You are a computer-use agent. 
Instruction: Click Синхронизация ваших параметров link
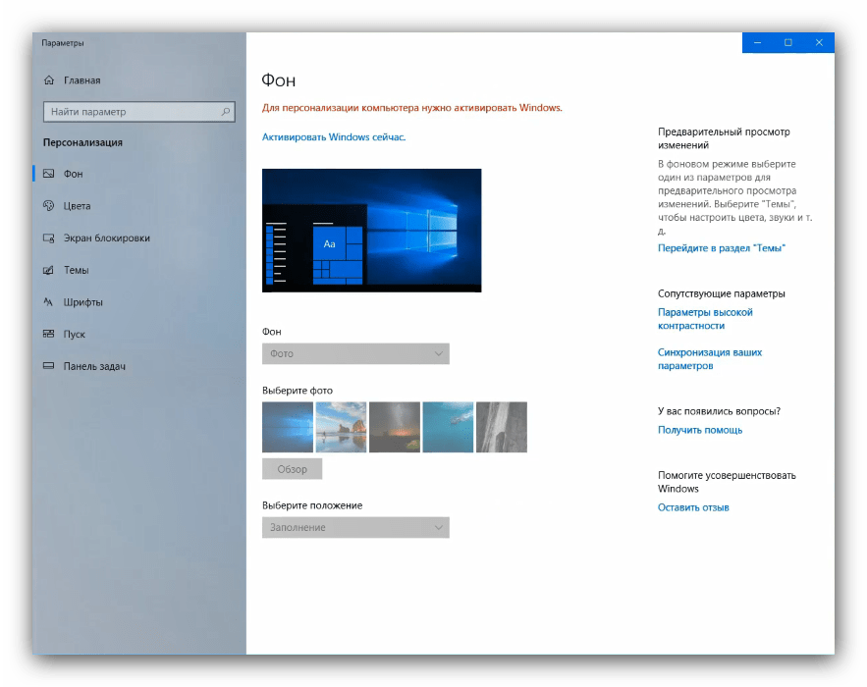click(709, 358)
